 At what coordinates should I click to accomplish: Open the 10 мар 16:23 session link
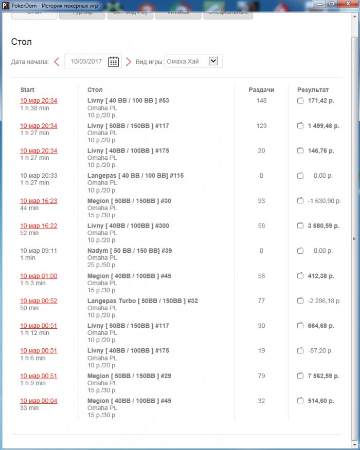click(x=39, y=201)
